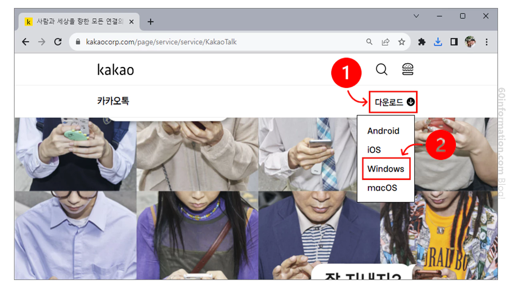This screenshot has height=288, width=512.
Task: Click the 카카오톡 heading
Action: [x=113, y=101]
